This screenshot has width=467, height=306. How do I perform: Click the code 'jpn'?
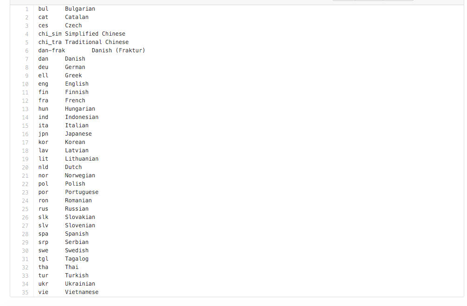pyautogui.click(x=43, y=134)
